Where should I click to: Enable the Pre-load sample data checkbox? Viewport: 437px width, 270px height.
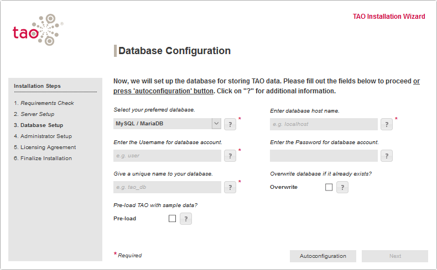(172, 219)
